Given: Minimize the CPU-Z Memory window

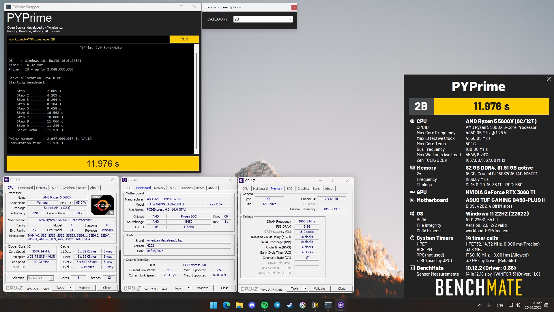Looking at the screenshot, I should (x=321, y=181).
